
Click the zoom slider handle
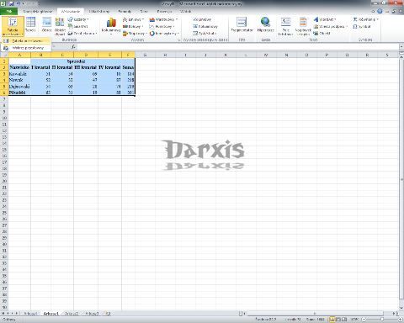tap(382, 319)
